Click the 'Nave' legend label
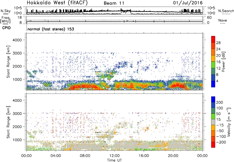Viewport: 234px width, 162px height. (223, 20)
